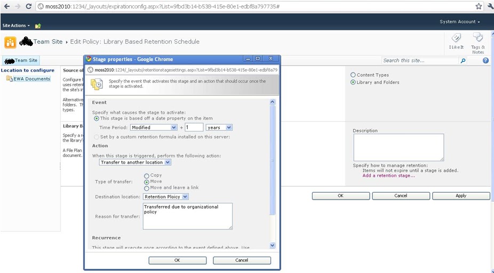
Task: Click the orange SharePoint site logo
Action: pos(10,42)
